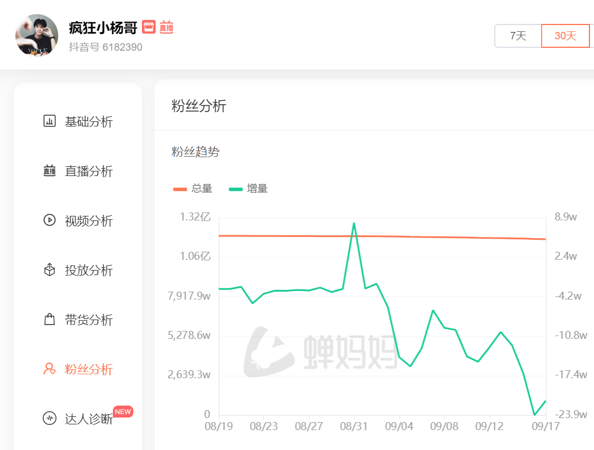
Task: Click the 达人诊断 pulse icon
Action: pyautogui.click(x=50, y=419)
